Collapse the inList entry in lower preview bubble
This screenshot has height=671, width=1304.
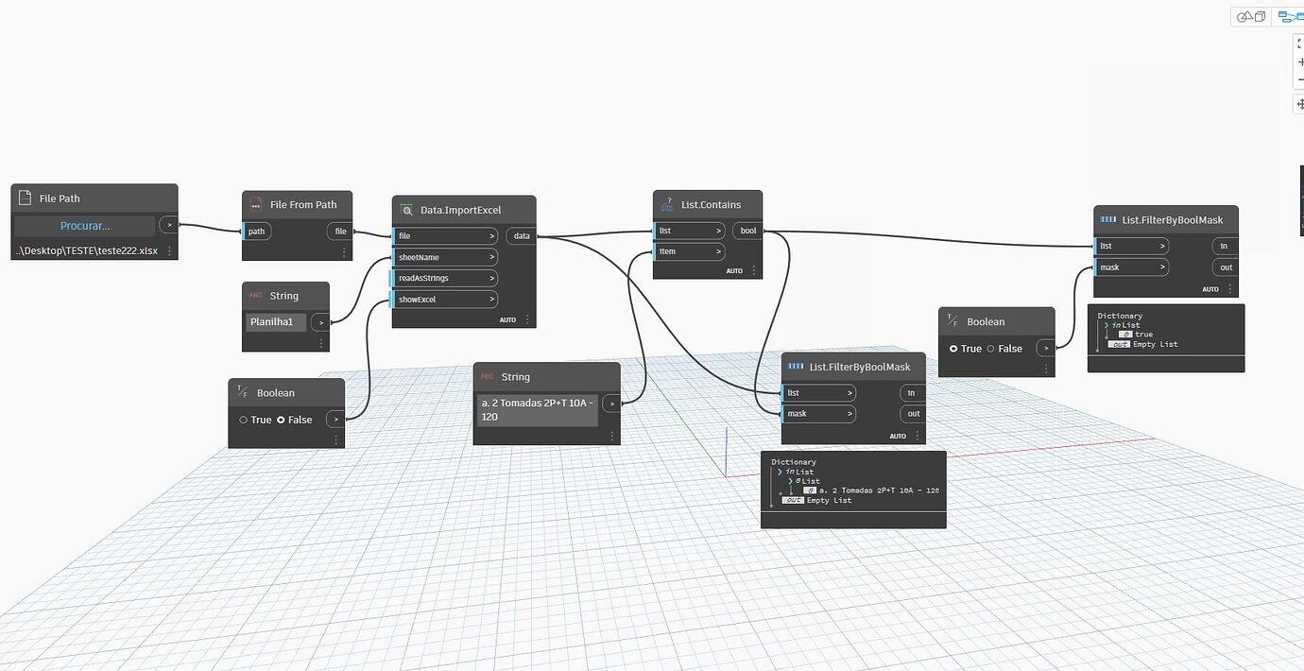click(x=781, y=472)
